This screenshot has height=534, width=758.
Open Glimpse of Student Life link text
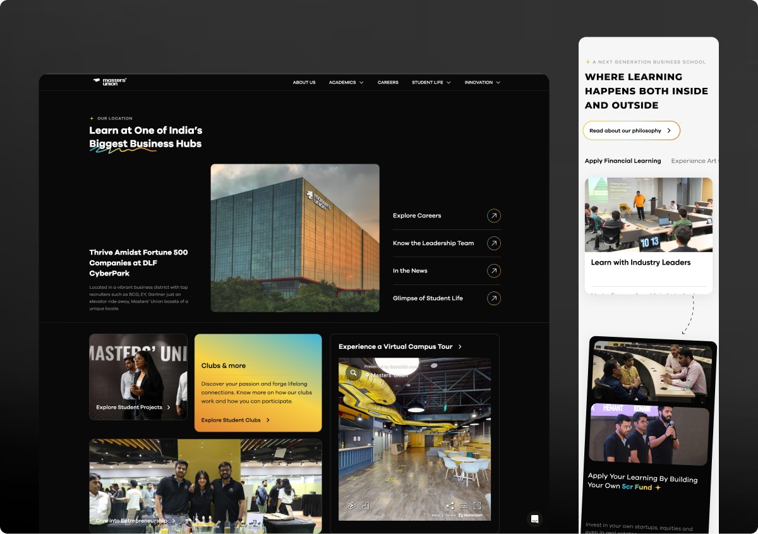428,298
